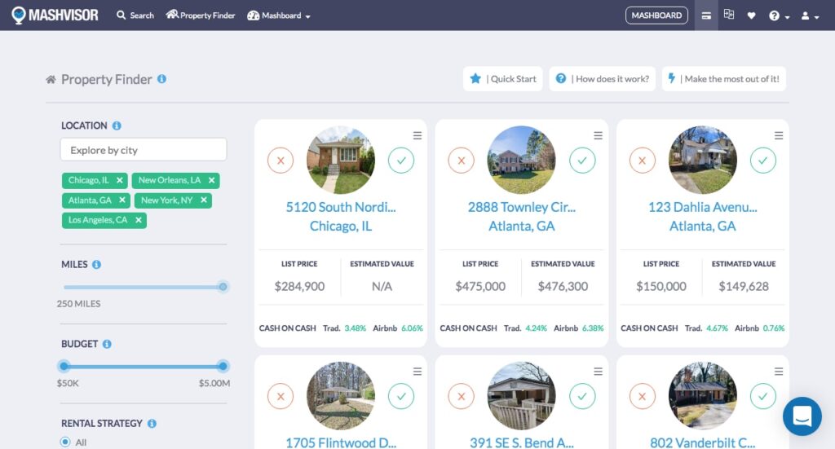Image resolution: width=835 pixels, height=449 pixels.
Task: Reject the 2888 Townley Cir property
Action: pyautogui.click(x=462, y=161)
